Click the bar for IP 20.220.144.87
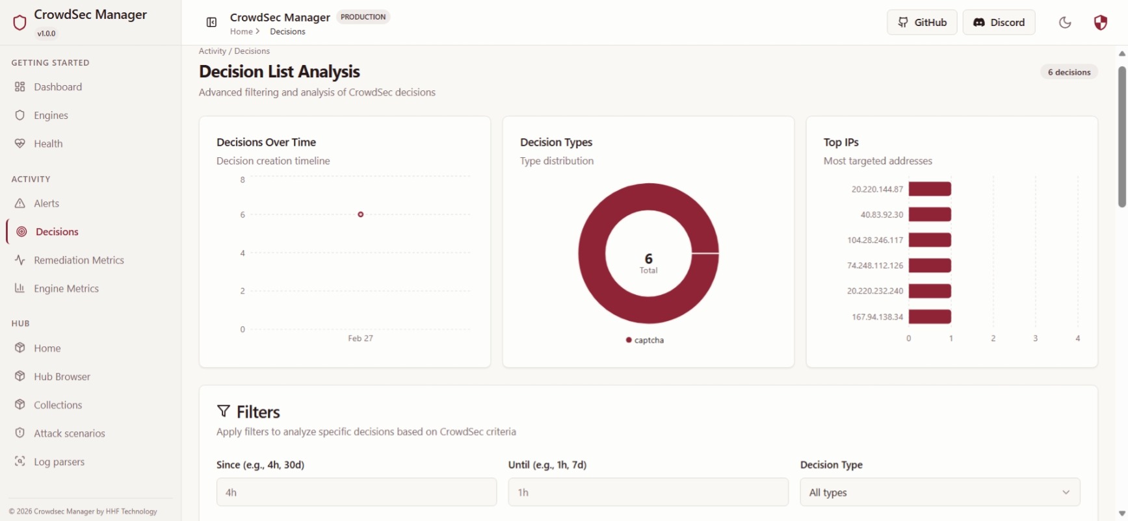 click(x=930, y=189)
